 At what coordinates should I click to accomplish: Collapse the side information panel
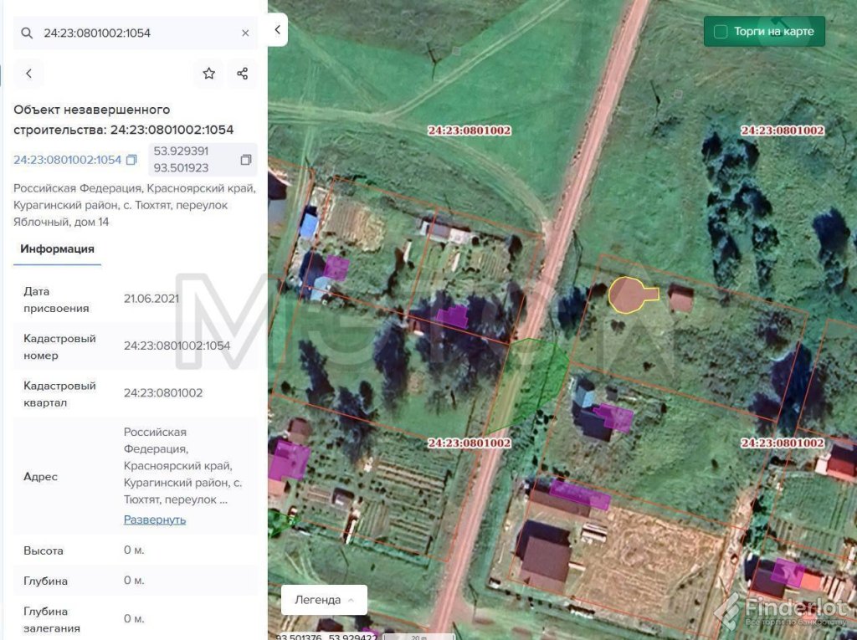pyautogui.click(x=278, y=30)
